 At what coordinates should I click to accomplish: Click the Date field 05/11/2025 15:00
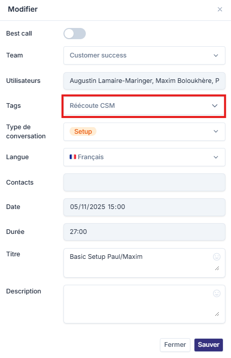point(144,207)
